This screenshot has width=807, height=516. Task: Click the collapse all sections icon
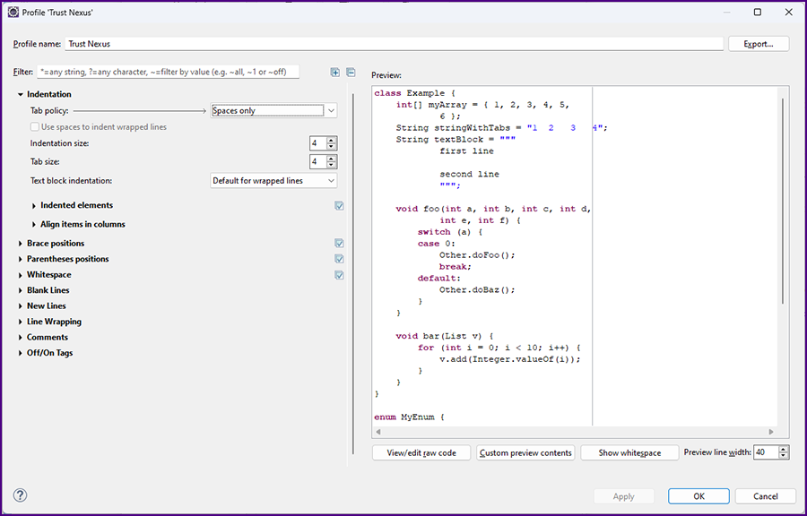tap(351, 73)
